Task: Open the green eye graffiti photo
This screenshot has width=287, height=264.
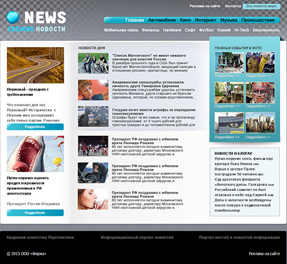Action: coord(229,123)
